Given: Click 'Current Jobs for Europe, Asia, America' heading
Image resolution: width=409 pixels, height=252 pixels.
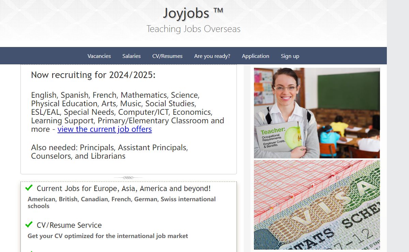Looking at the screenshot, I should (x=124, y=189).
